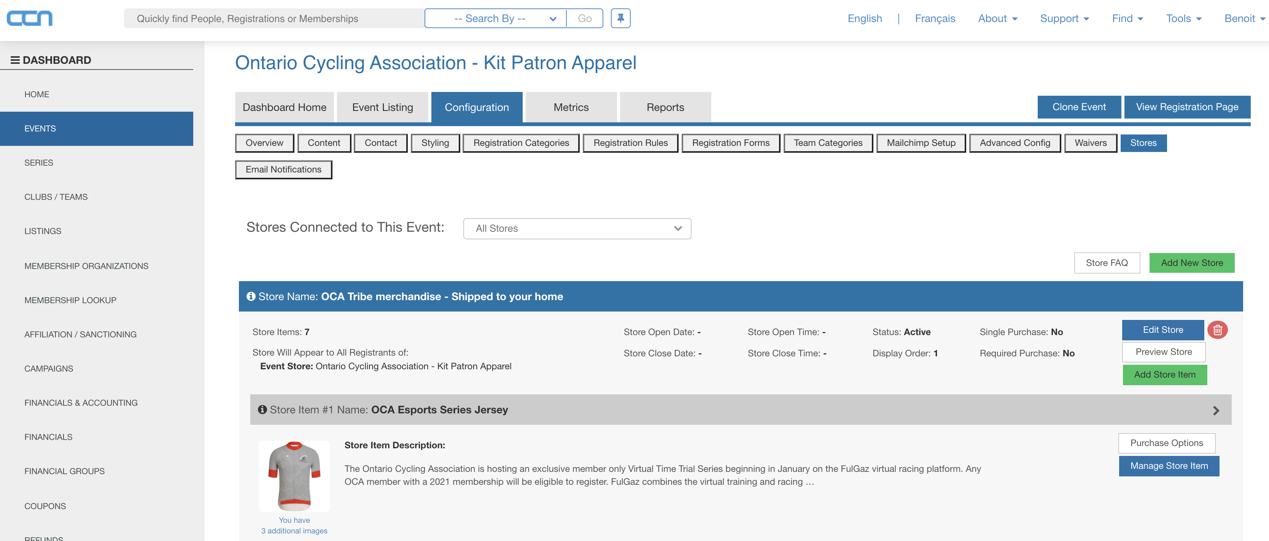1269x541 pixels.
Task: Switch language to Français
Action: pos(935,19)
